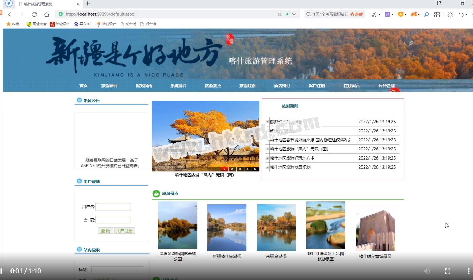The width and height of the screenshot is (473, 280).
Task: Open the orange game controller icon
Action: tap(414, 14)
